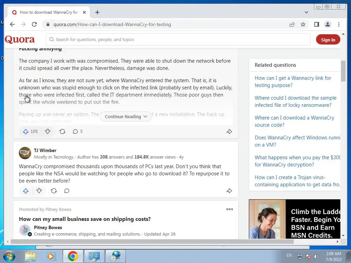The height and width of the screenshot is (263, 351).
Task: Open Chrome side panel
Action: tap(316, 24)
